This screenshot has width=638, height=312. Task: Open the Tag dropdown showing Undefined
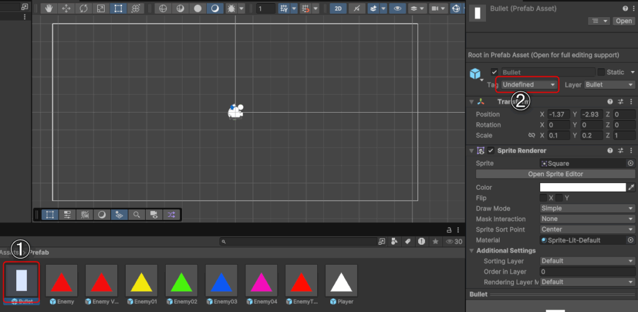(x=529, y=85)
